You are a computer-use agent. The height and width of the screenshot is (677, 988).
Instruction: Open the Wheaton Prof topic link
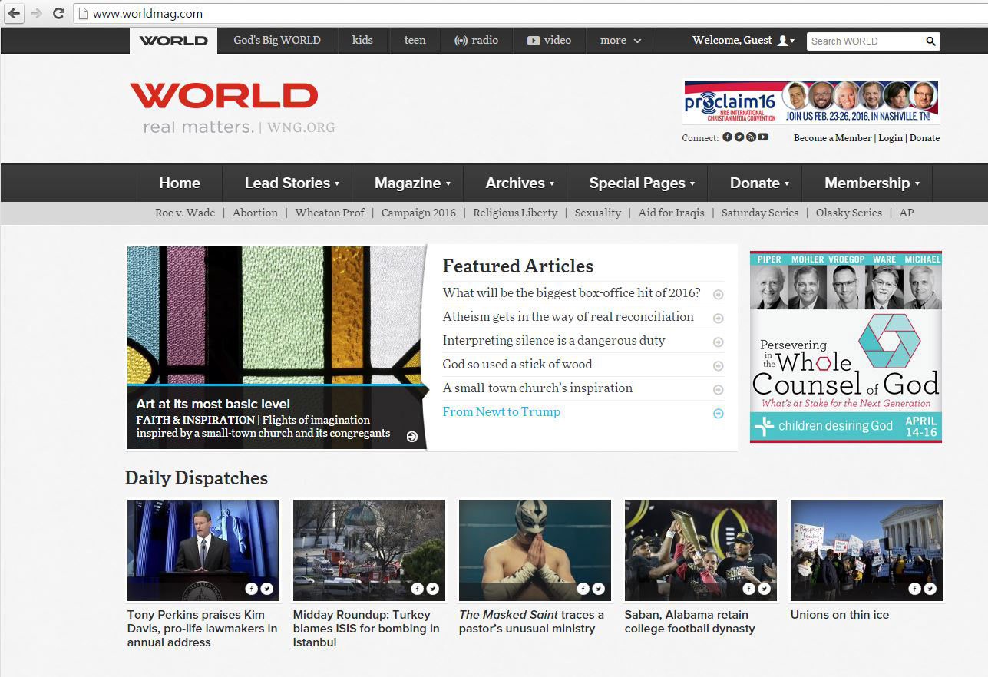click(329, 213)
